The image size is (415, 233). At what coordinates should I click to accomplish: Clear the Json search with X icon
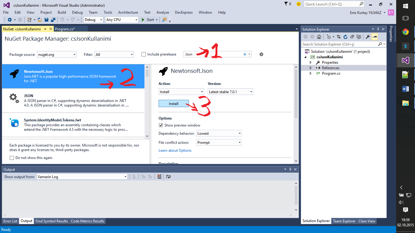coord(245,54)
